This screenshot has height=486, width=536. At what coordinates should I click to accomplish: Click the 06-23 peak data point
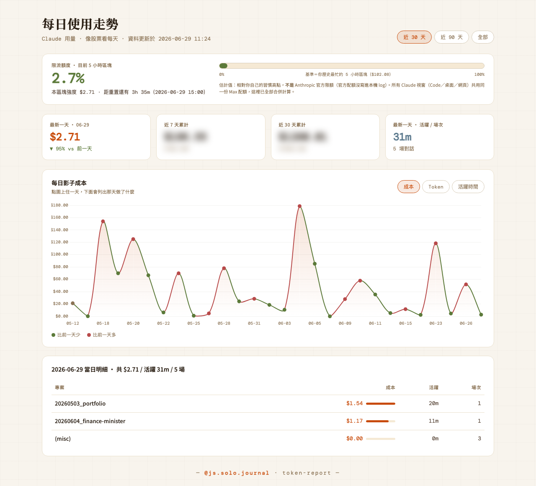(x=436, y=243)
